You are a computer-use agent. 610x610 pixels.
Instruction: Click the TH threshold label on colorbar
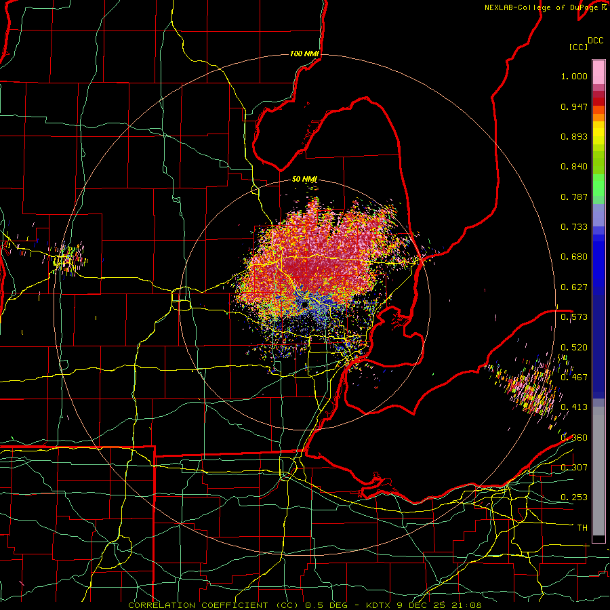[x=582, y=528]
